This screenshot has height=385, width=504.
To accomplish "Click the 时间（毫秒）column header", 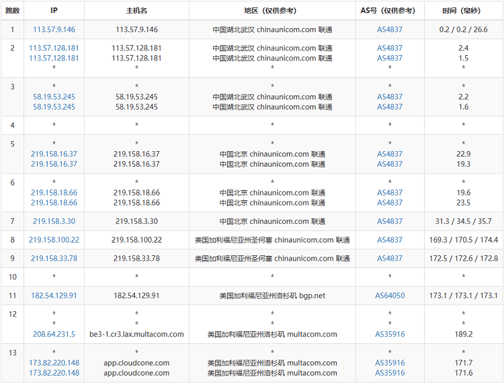I will (464, 11).
